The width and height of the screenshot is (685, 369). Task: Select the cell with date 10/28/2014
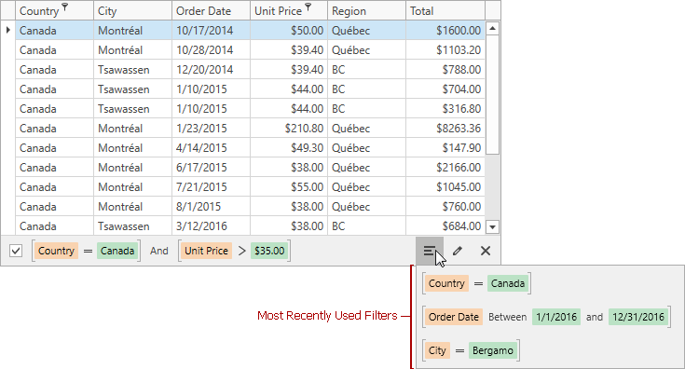pos(211,49)
